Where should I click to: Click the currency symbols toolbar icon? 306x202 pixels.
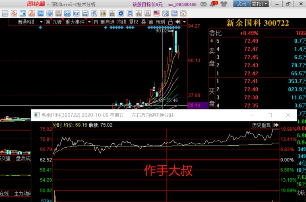139,13
